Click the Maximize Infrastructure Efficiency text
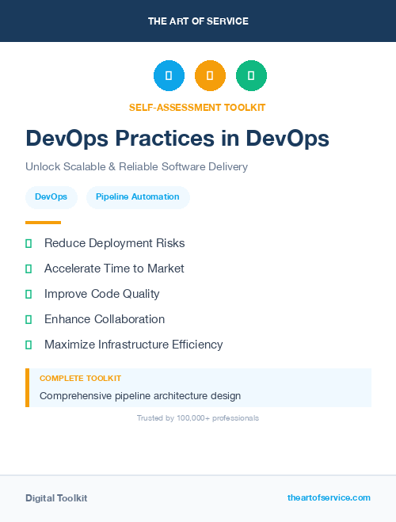The width and height of the screenshot is (396, 522). coord(133,345)
